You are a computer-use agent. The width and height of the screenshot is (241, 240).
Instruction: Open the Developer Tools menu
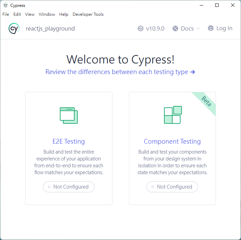pos(88,14)
